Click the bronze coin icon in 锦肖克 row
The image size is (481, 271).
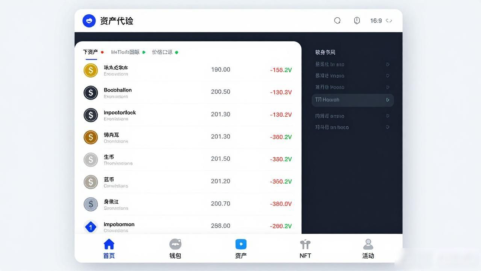(x=91, y=137)
